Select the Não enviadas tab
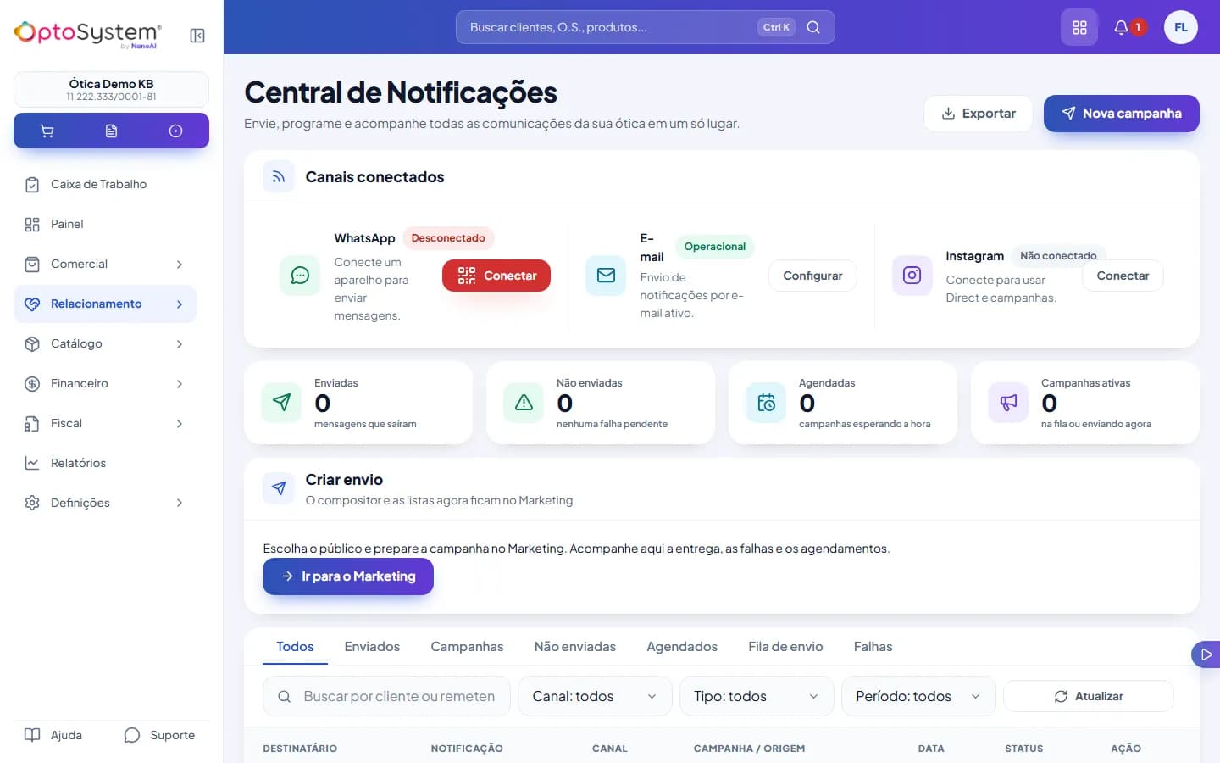The width and height of the screenshot is (1220, 763). tap(575, 647)
